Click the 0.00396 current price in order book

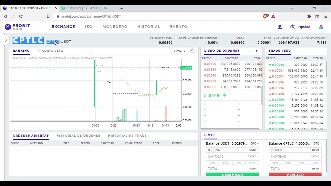click(x=212, y=96)
